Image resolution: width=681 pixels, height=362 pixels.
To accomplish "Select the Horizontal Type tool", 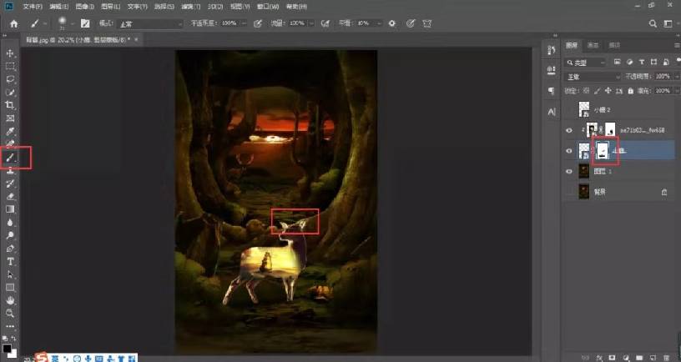I will 10,261.
